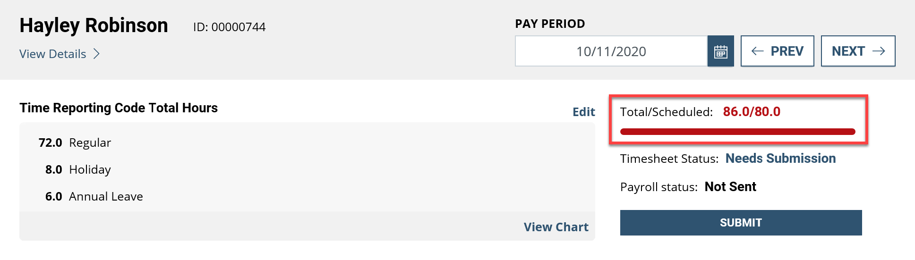915x260 pixels.
Task: Select the 8.0 Holiday hours row
Action: 78,169
